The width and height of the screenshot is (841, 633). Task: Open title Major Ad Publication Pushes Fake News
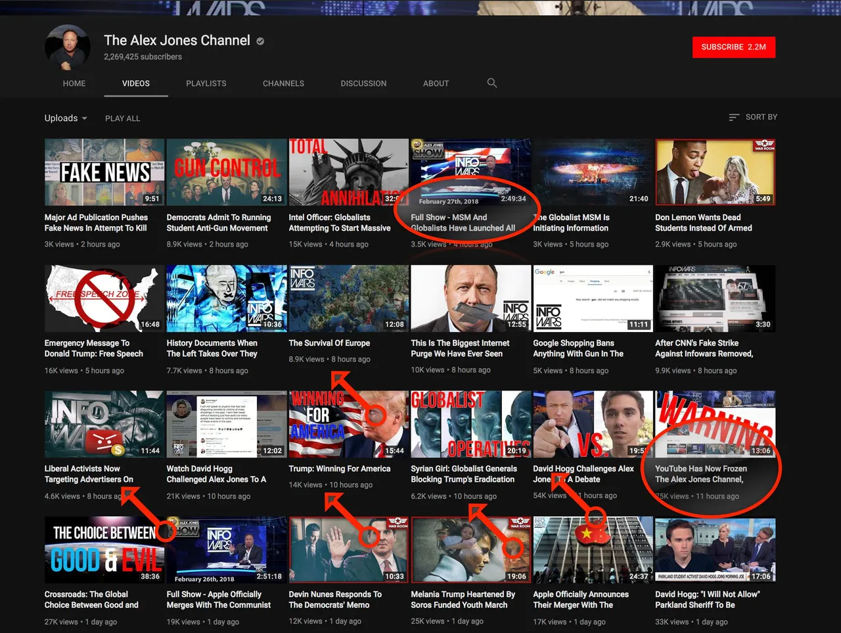96,223
